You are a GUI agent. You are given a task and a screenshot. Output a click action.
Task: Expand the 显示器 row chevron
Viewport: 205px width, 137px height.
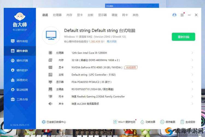[x=192, y=82]
